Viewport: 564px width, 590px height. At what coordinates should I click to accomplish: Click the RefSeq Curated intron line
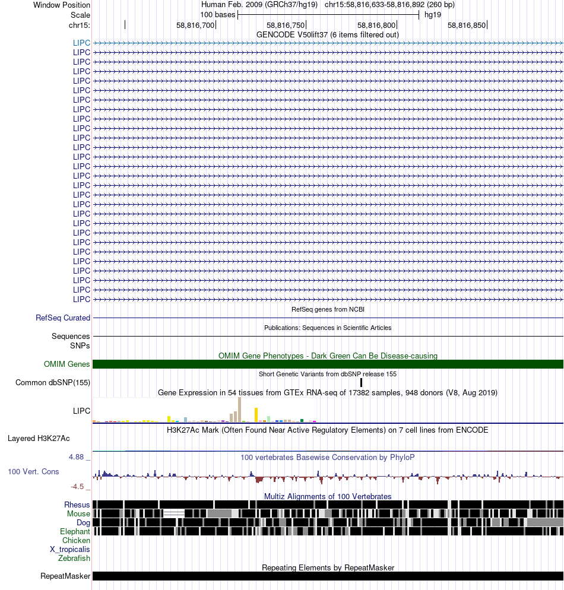click(x=328, y=318)
